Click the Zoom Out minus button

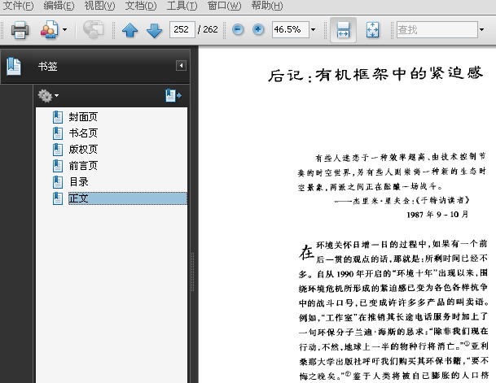point(238,30)
